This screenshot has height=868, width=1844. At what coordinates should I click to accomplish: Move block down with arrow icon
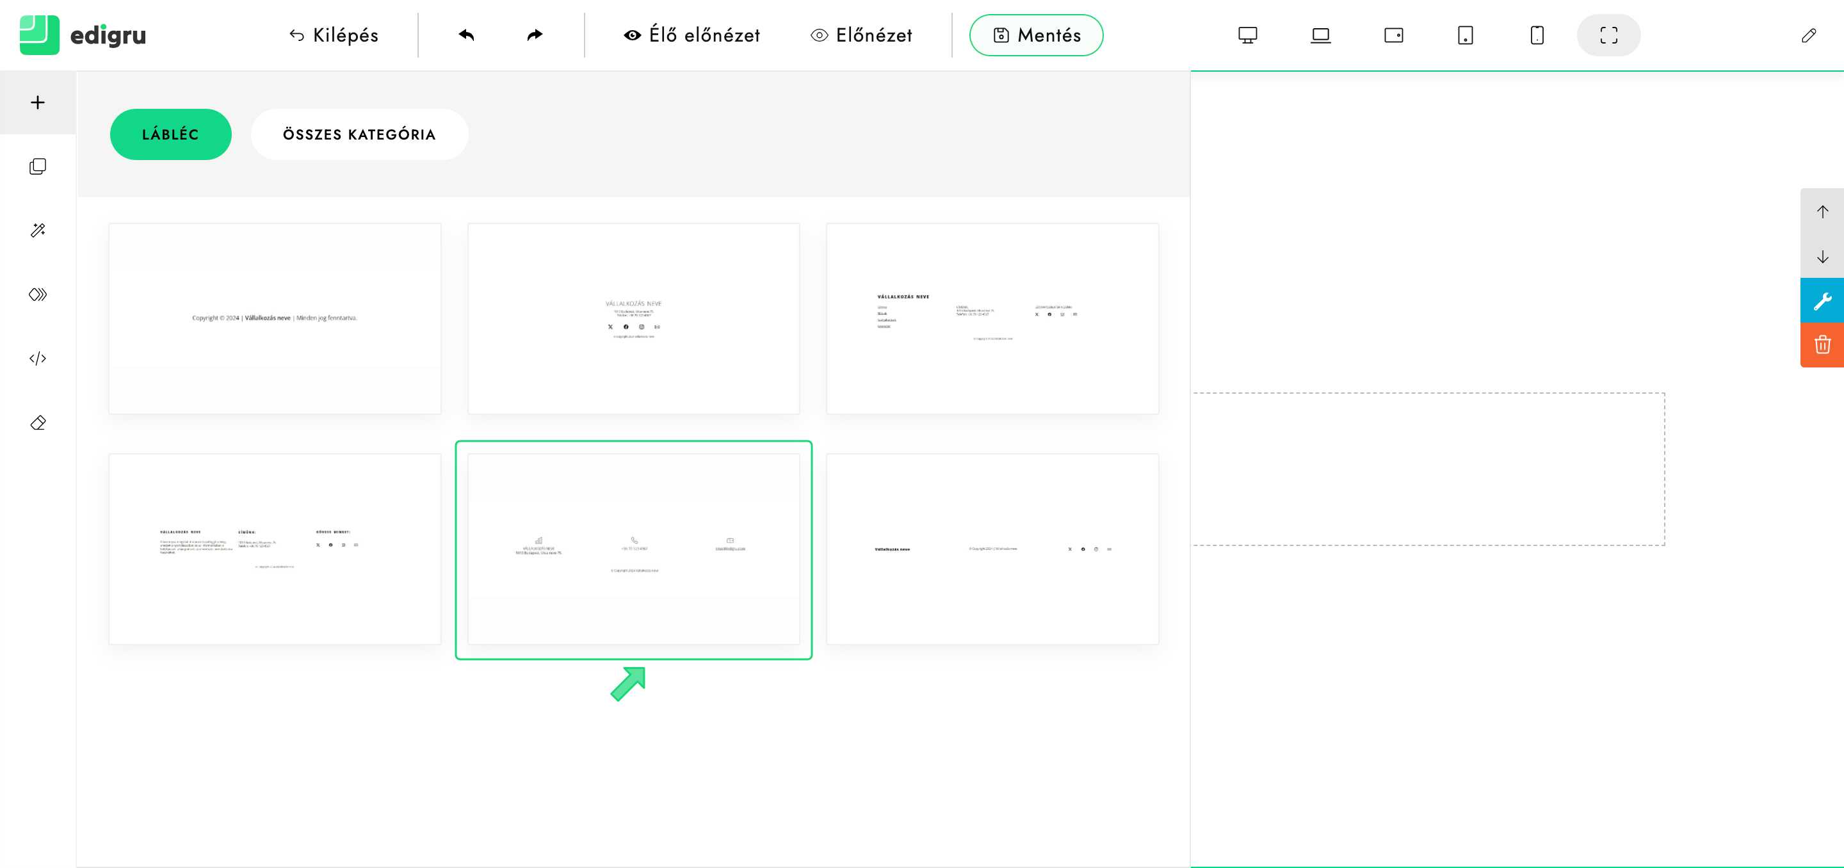1822,256
